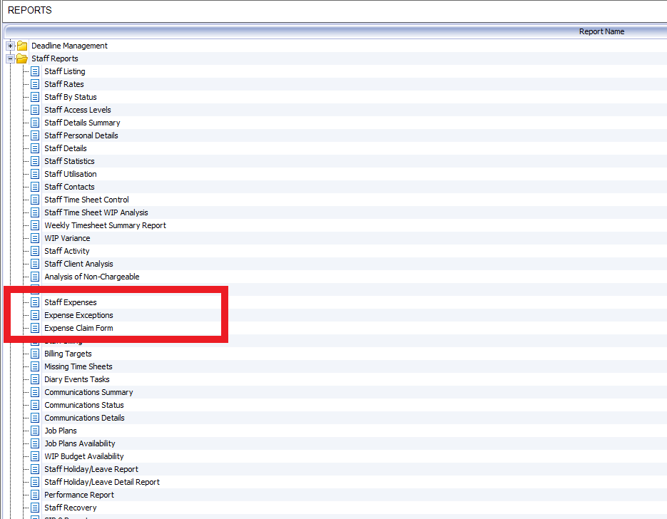
Task: Click the Staff By Status report icon
Action: click(x=35, y=97)
